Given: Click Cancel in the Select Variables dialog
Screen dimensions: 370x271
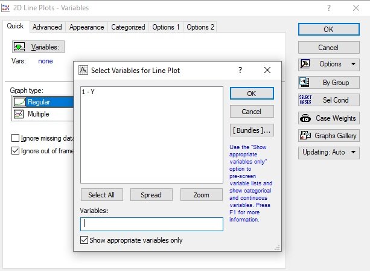Looking at the screenshot, I should point(252,111).
